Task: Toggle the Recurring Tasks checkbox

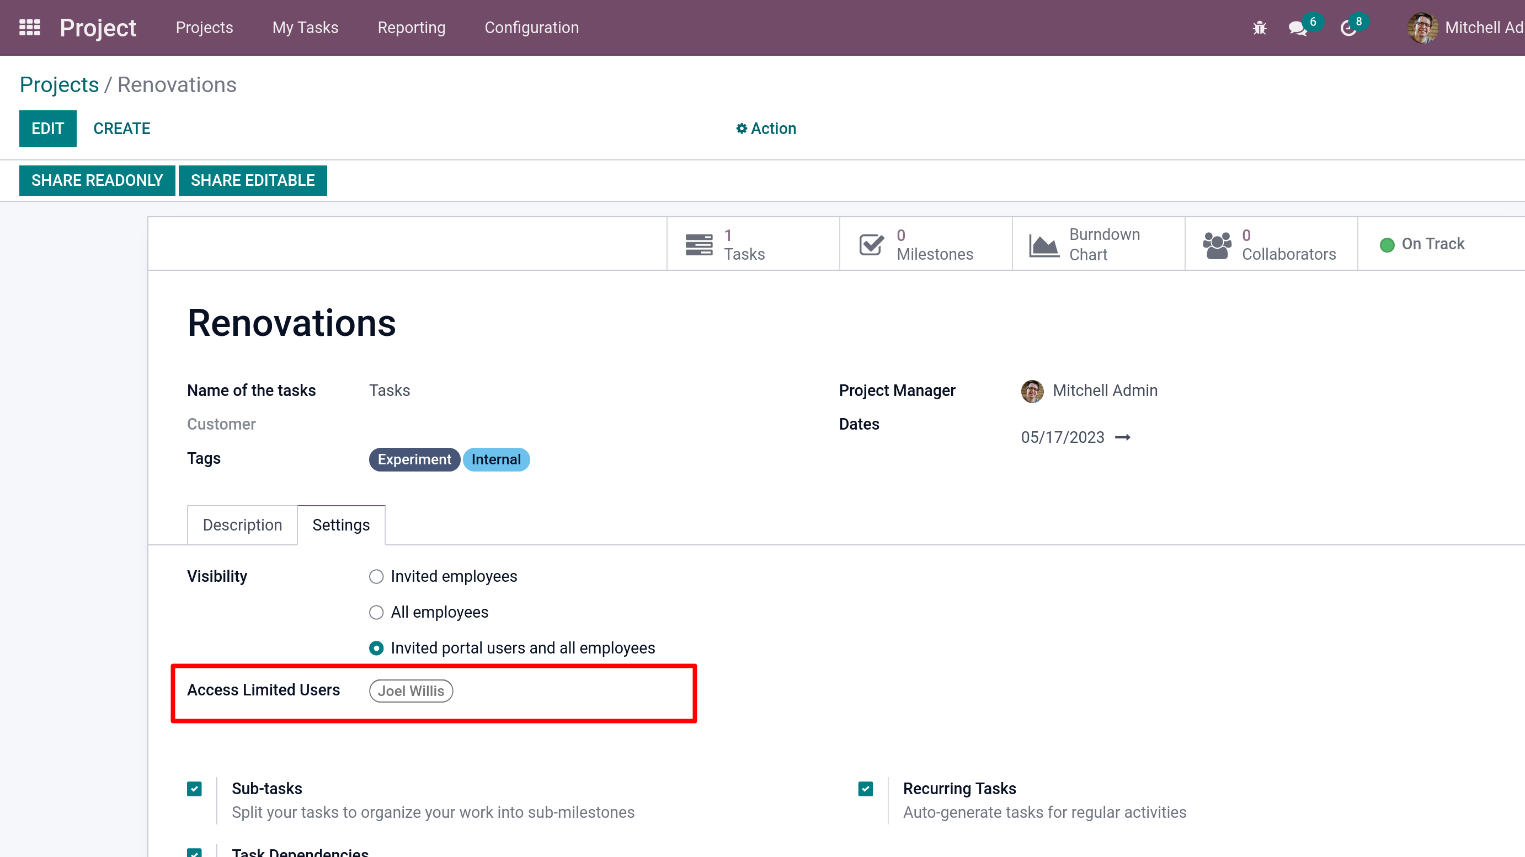Action: click(x=866, y=789)
